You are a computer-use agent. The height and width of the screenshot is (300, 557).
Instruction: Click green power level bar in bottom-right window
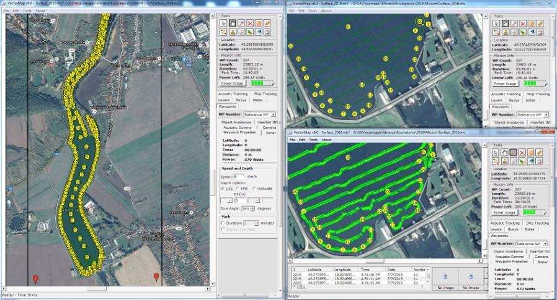coord(534,213)
